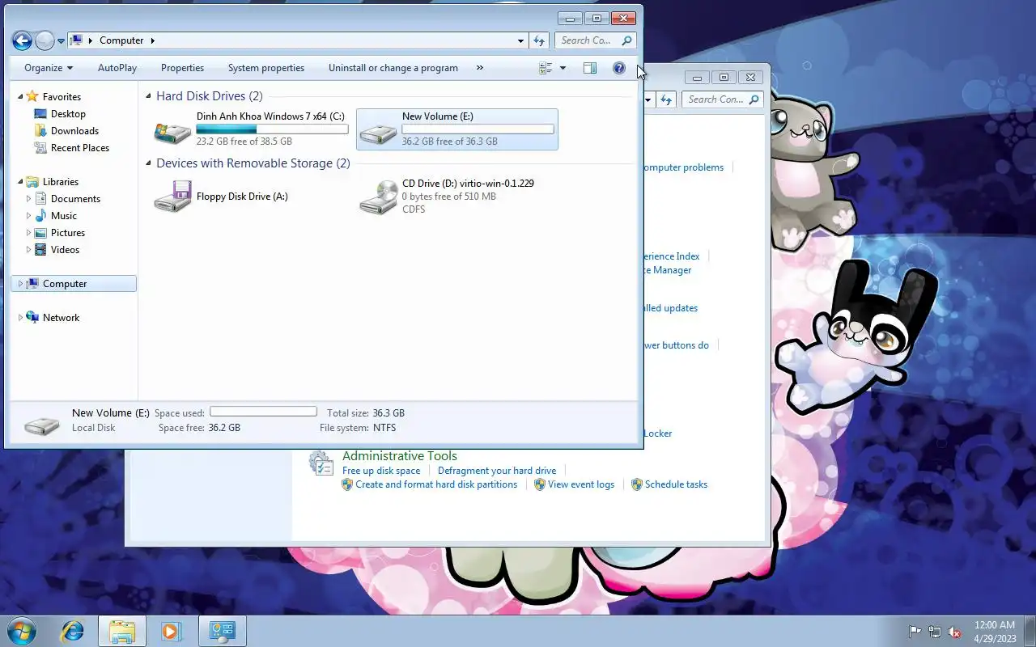Click the network tray icon
This screenshot has width=1036, height=647.
tap(935, 632)
